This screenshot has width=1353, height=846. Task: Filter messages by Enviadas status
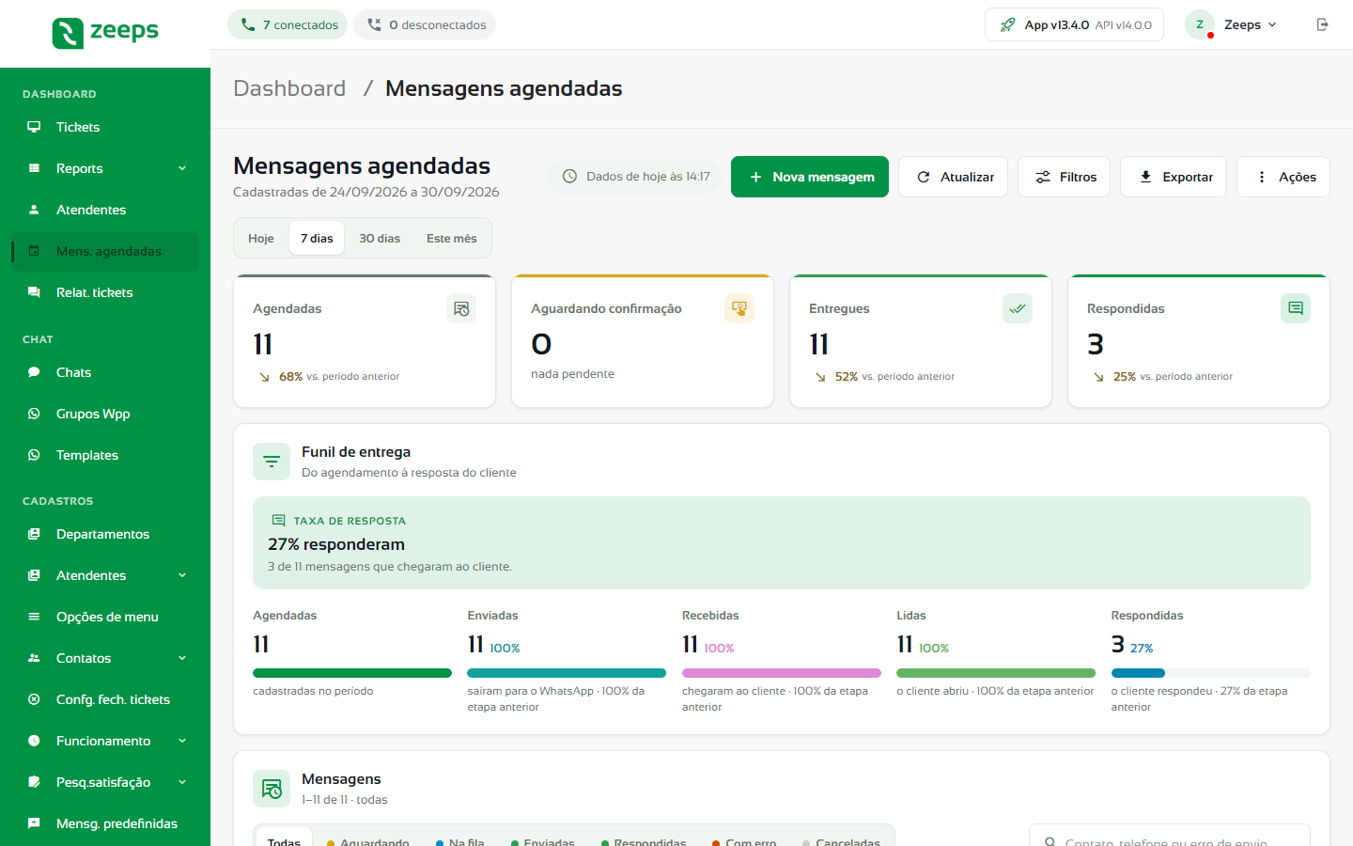(542, 842)
